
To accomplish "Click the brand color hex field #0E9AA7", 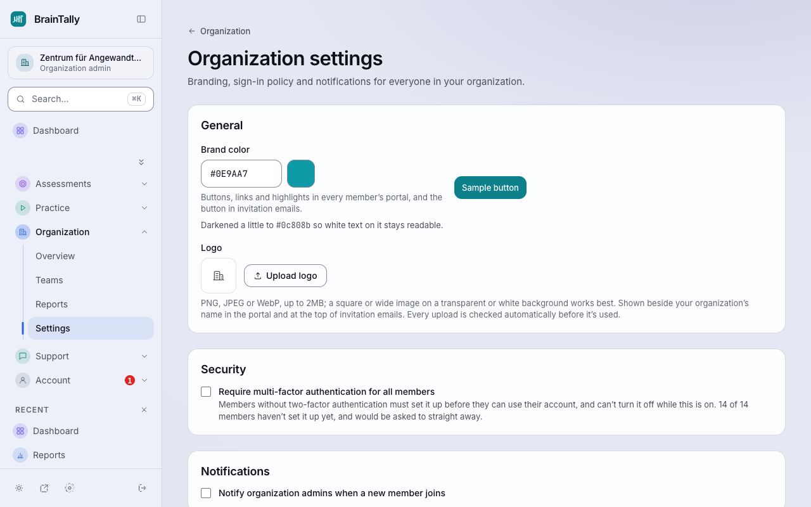I will pyautogui.click(x=241, y=174).
